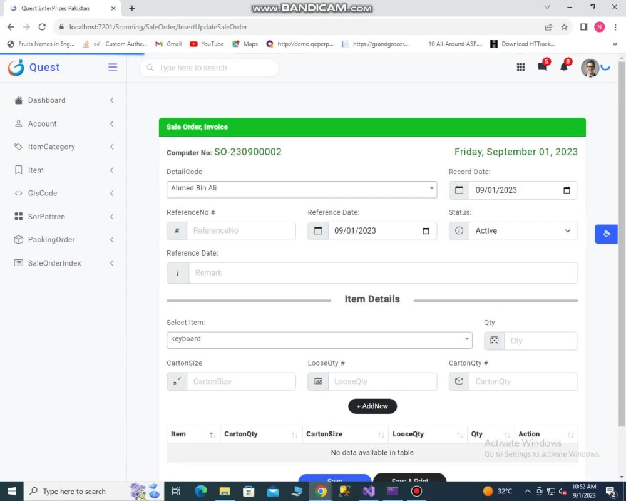This screenshot has width=626, height=501.
Task: Select Dashboard in the sidebar menu
Action: (48, 100)
